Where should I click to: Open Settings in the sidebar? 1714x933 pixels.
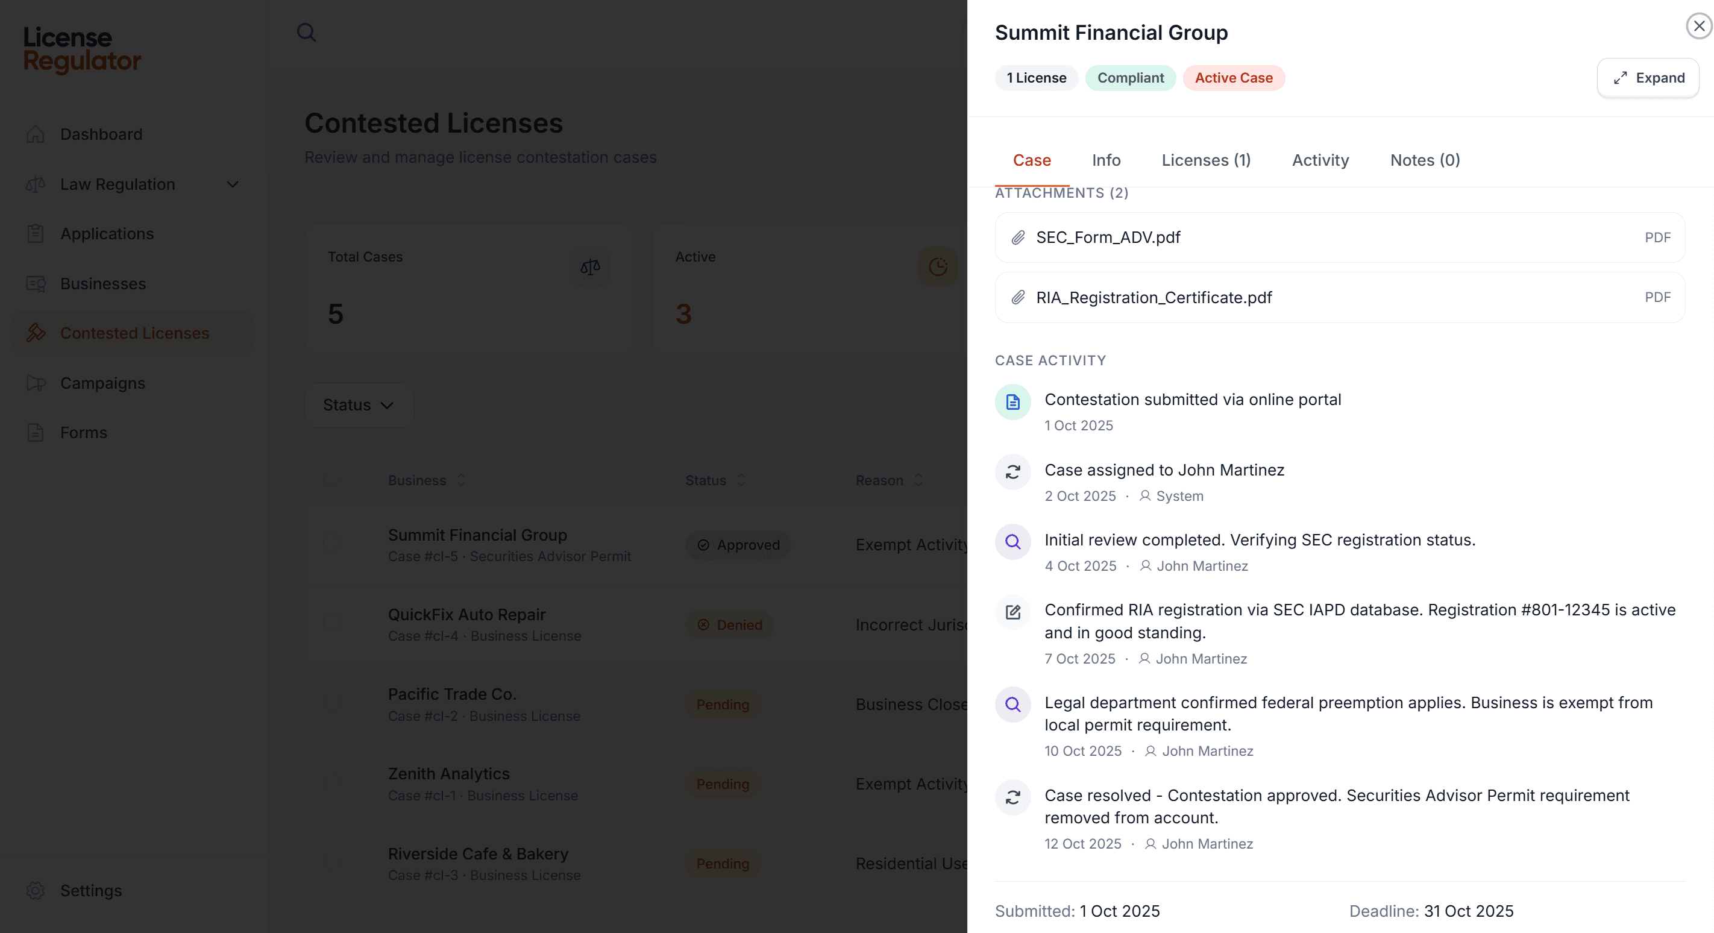coord(133,890)
